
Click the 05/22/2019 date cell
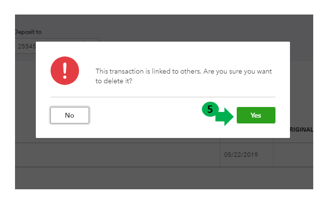click(x=241, y=155)
